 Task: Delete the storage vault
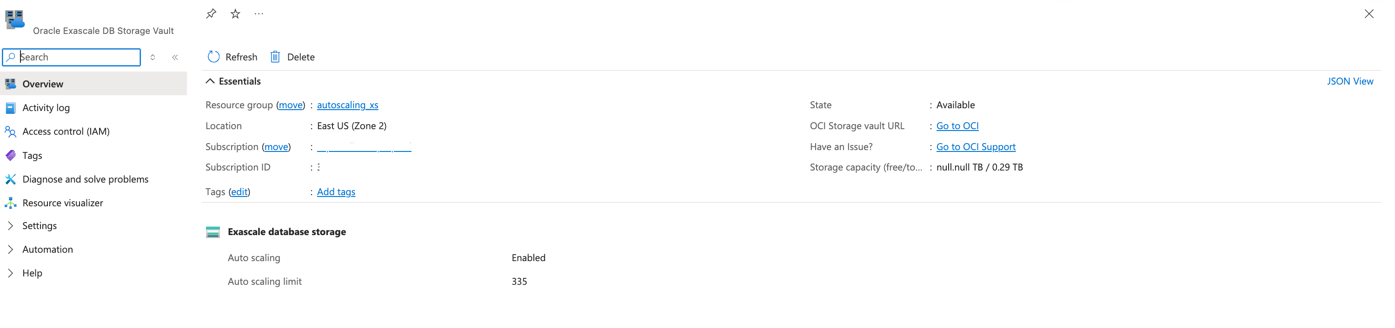292,57
